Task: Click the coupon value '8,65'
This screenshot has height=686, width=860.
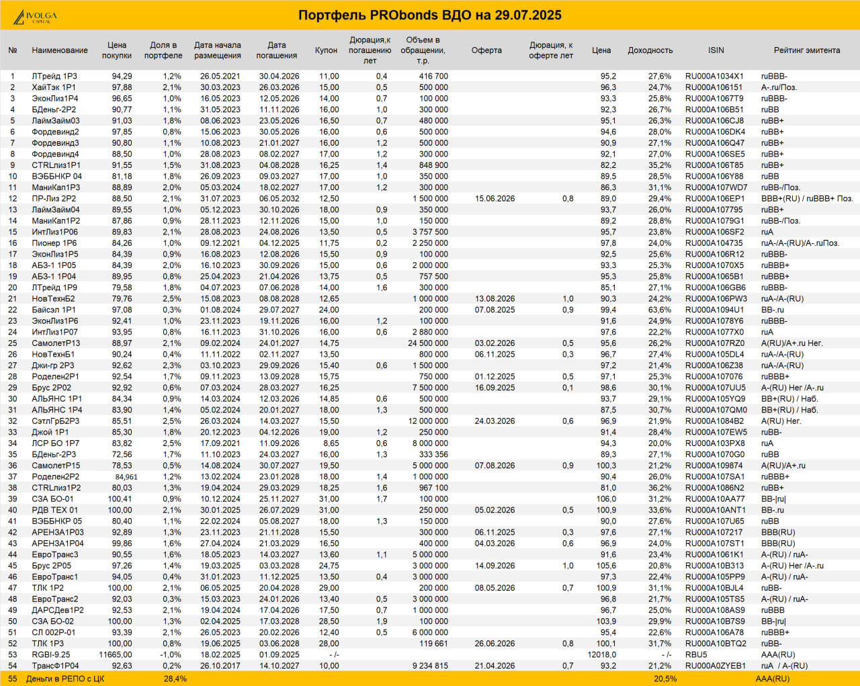Action: click(331, 443)
